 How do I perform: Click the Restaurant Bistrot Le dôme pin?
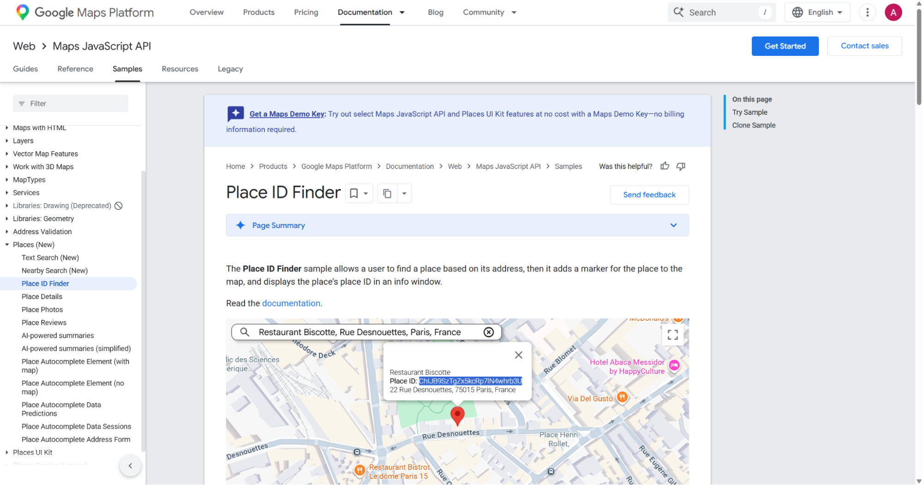pos(360,470)
